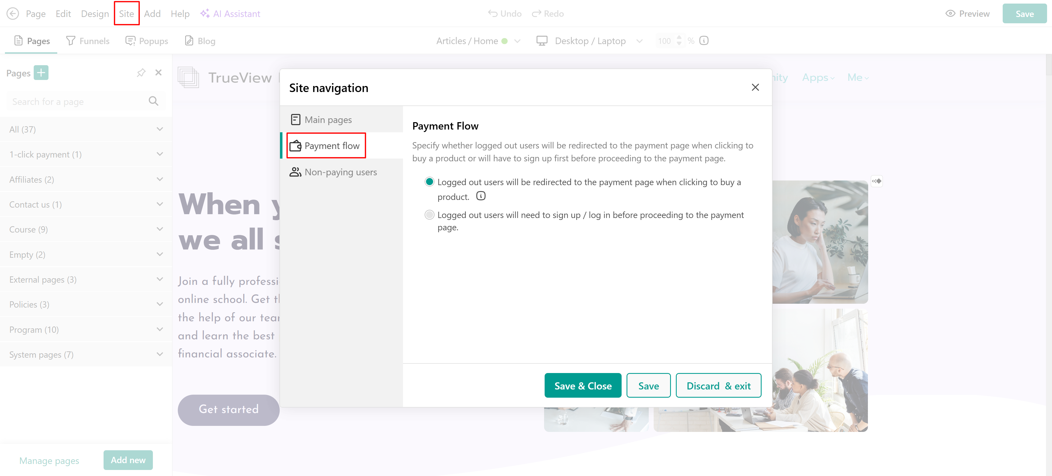Open Non-paying users navigation section
1052x476 pixels.
tap(341, 172)
